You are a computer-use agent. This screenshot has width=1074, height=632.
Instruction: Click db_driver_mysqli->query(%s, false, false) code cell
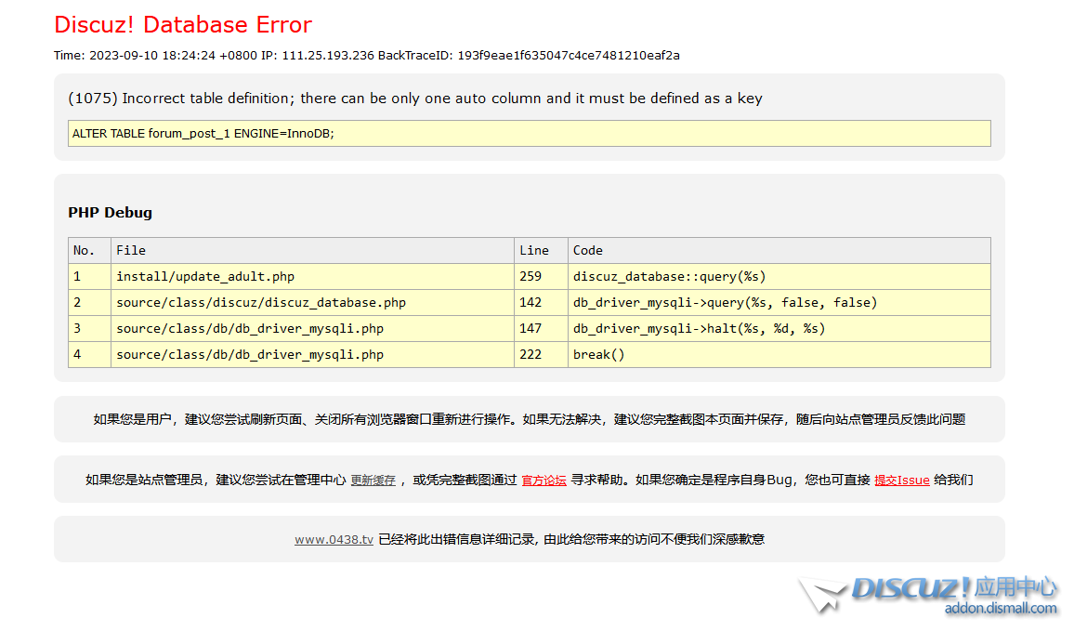coord(779,303)
